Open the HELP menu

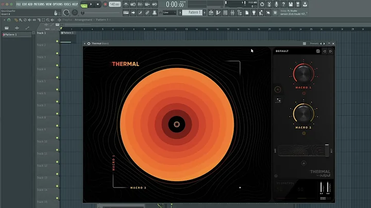coord(75,4)
